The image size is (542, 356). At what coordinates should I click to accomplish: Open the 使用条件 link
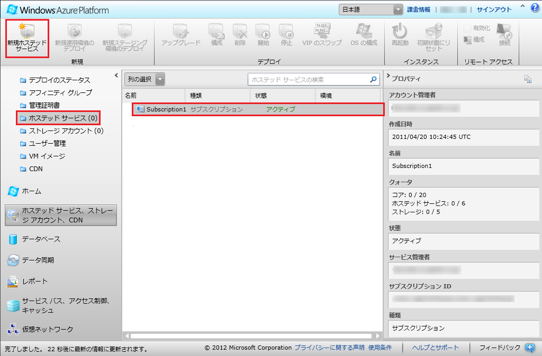point(380,348)
